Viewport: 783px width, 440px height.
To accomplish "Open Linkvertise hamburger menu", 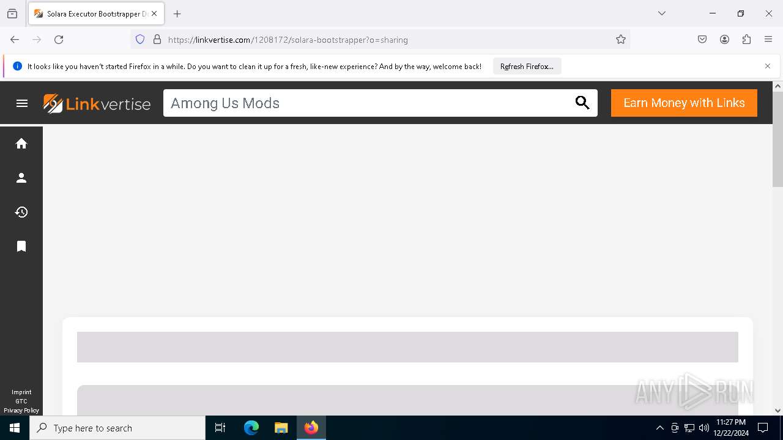I will [x=22, y=103].
